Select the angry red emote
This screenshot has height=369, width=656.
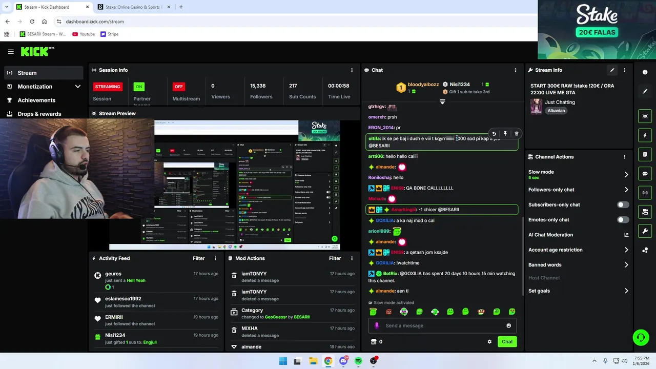[388, 312]
